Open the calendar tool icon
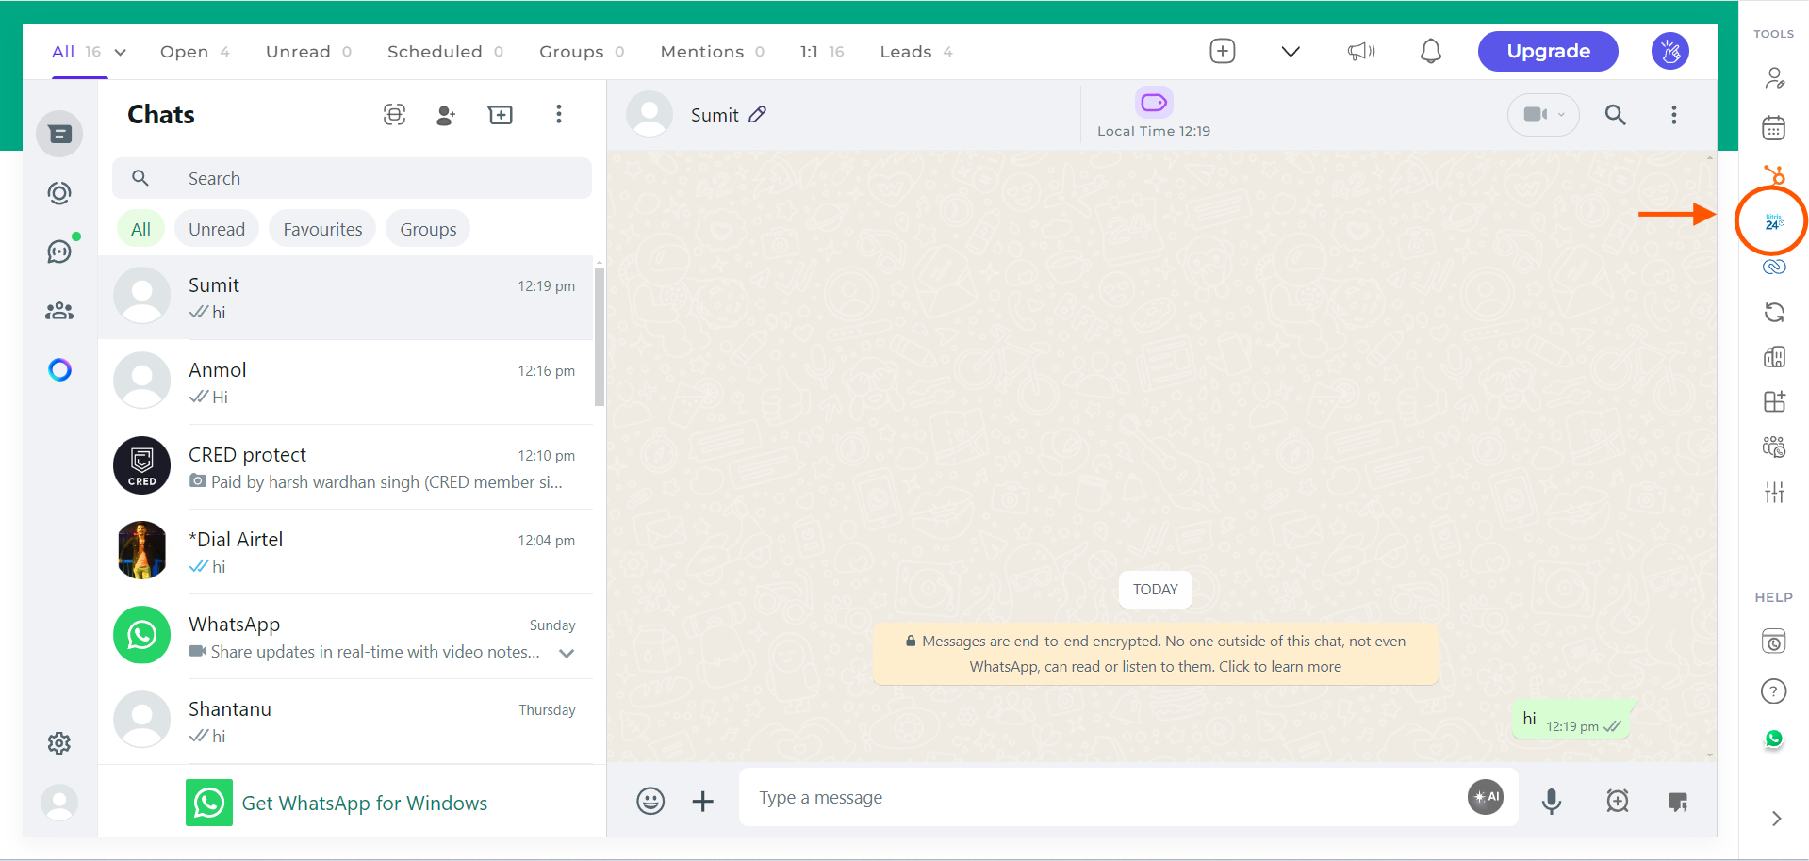This screenshot has height=861, width=1809. [1773, 127]
